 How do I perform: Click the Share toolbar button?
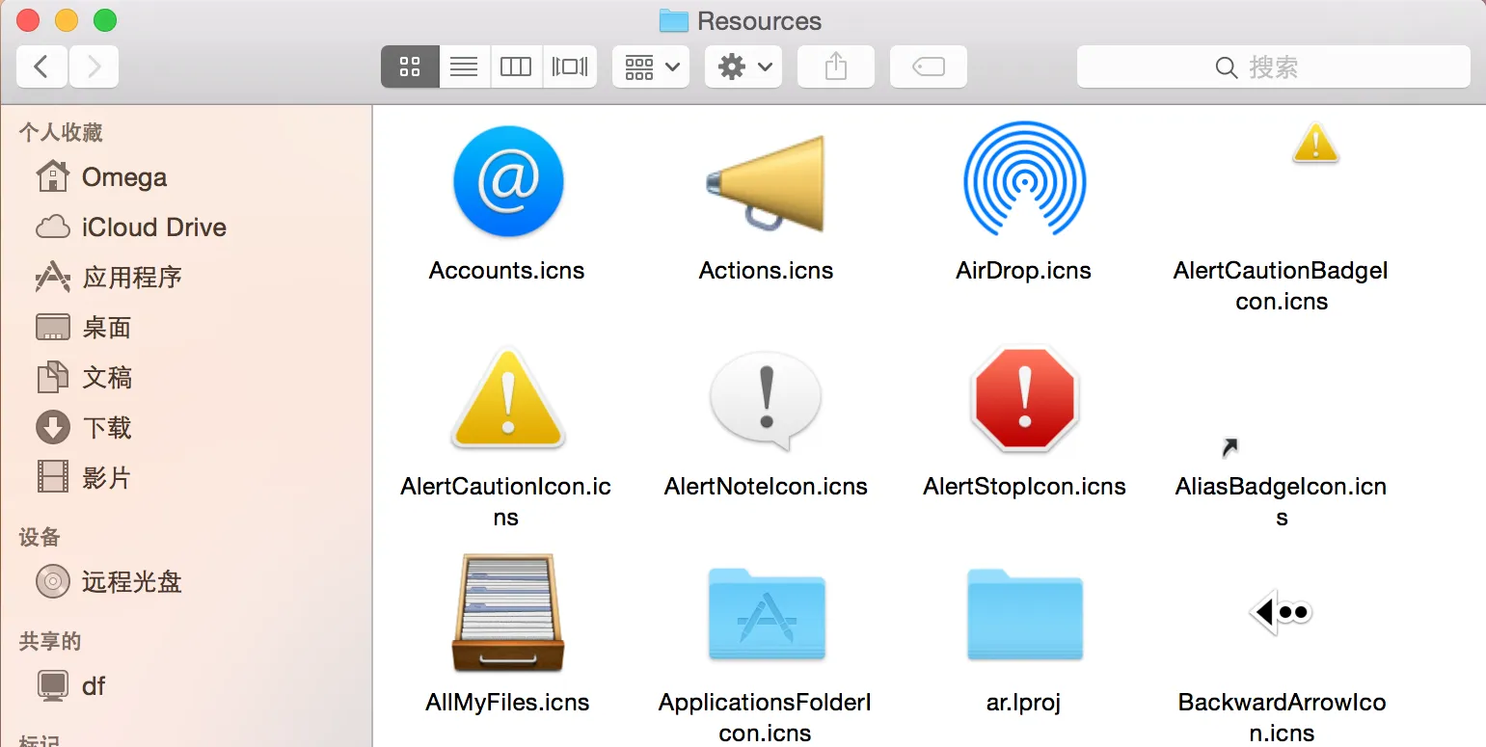click(x=836, y=67)
